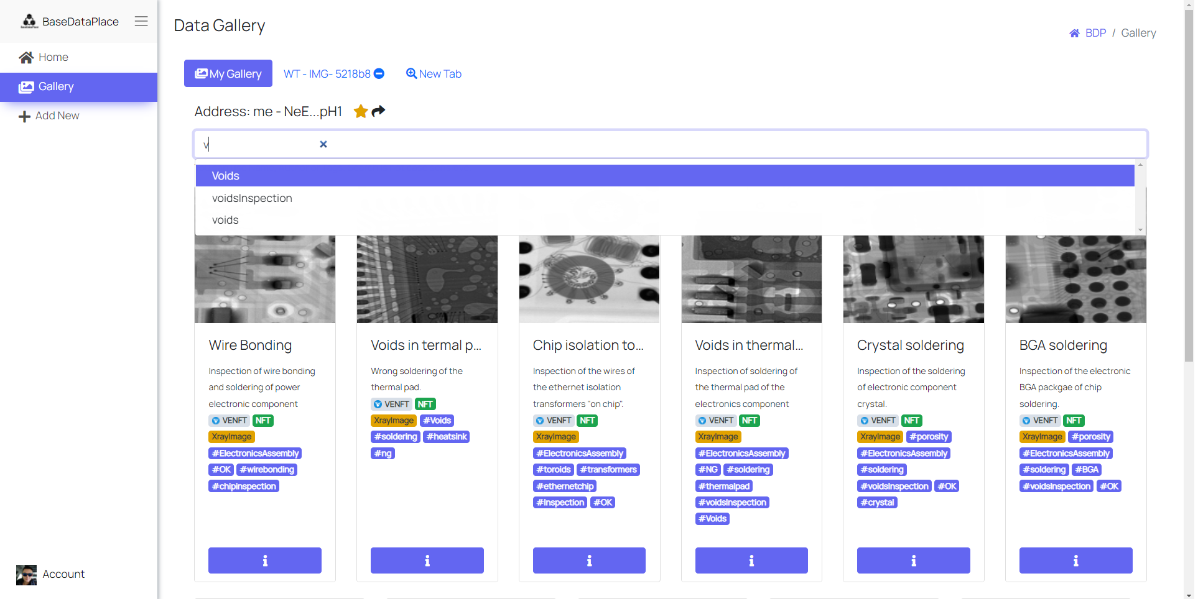The height and width of the screenshot is (599, 1198).
Task: Click the share arrow icon beside address
Action: tap(378, 111)
